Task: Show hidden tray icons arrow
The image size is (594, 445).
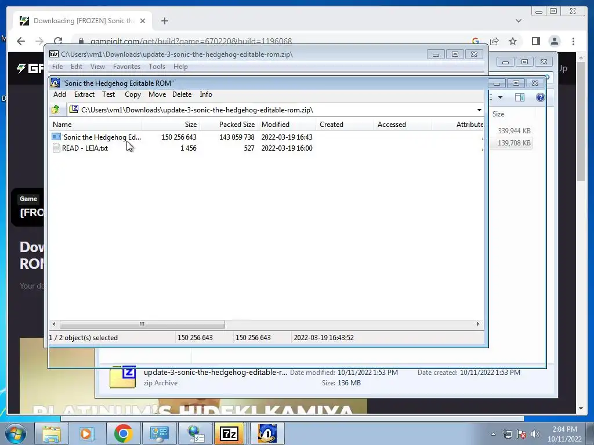Action: [493, 434]
